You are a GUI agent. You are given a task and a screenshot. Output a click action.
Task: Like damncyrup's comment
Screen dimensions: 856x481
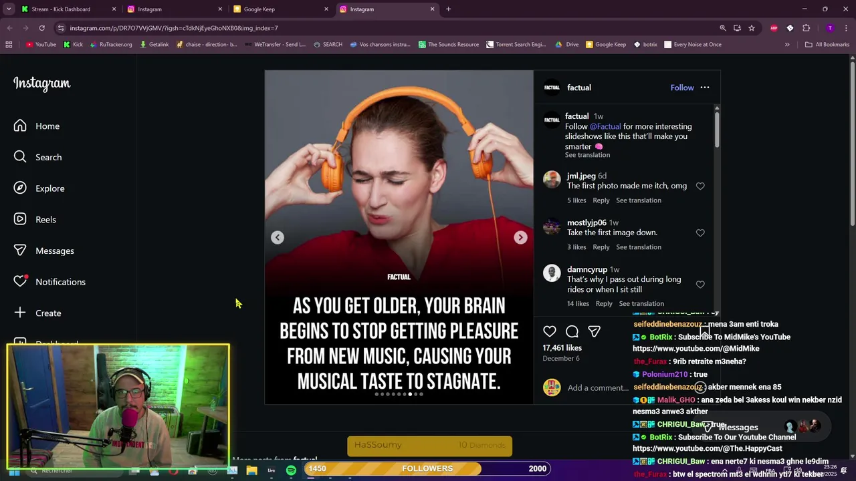click(700, 285)
